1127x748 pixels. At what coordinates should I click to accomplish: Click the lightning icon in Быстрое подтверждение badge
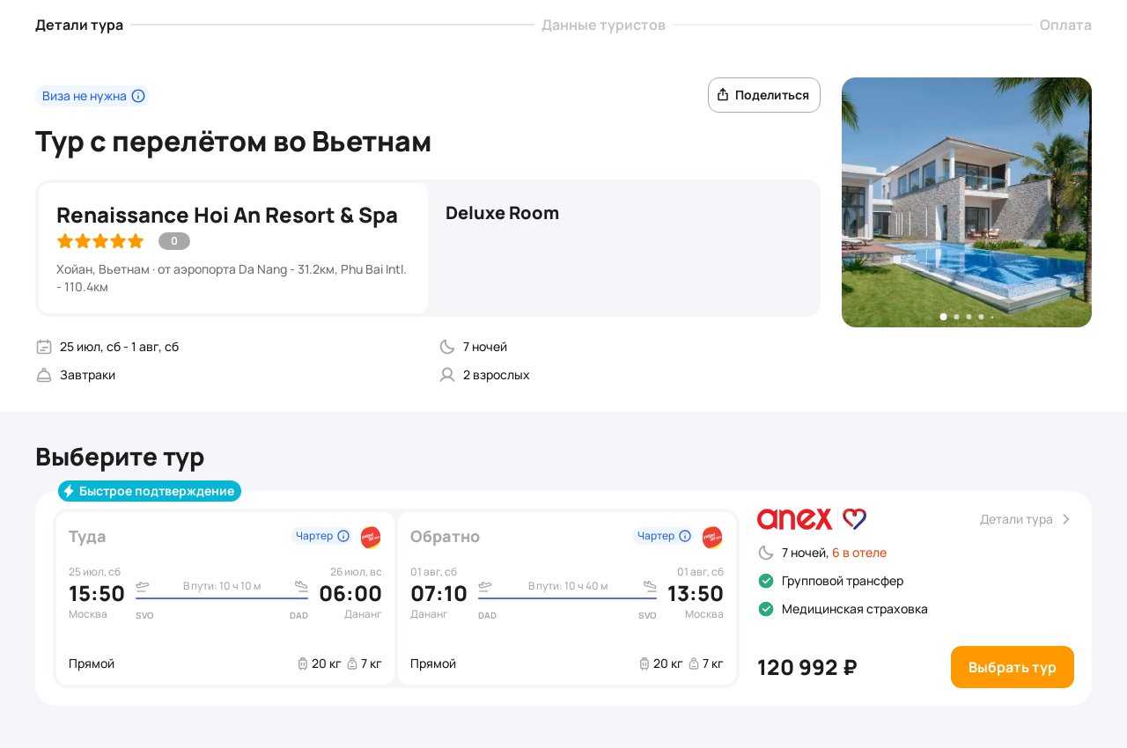(x=69, y=491)
